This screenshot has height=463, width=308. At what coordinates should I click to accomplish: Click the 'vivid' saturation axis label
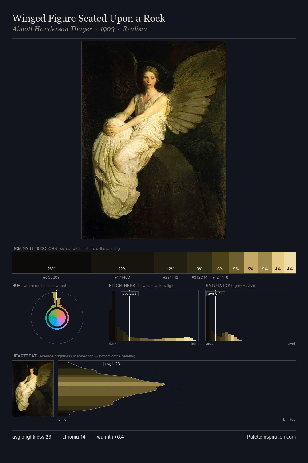[291, 343]
